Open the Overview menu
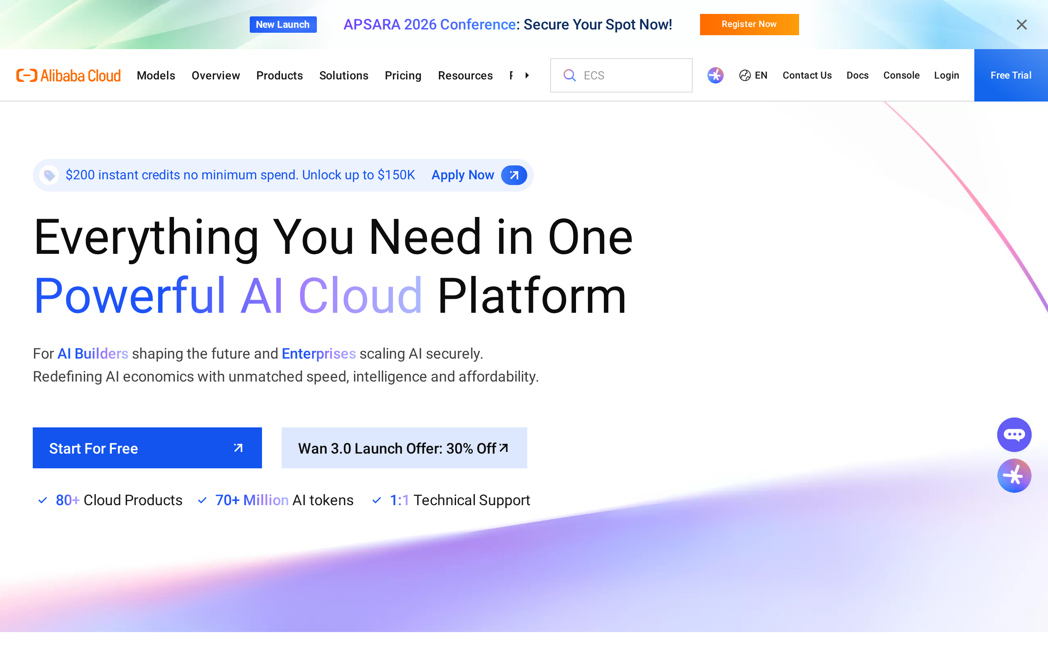 click(x=216, y=75)
